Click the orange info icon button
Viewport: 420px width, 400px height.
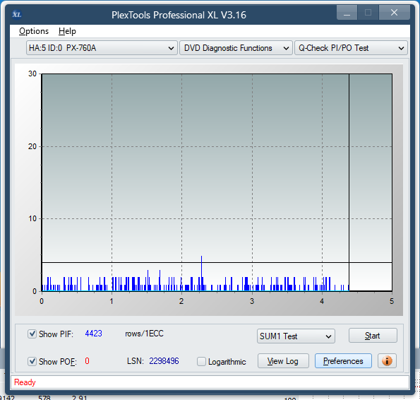coord(387,361)
